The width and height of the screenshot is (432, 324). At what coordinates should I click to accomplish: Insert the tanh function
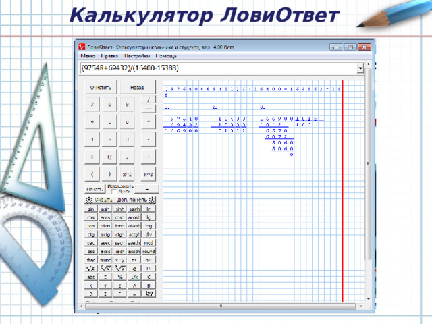pos(119,226)
